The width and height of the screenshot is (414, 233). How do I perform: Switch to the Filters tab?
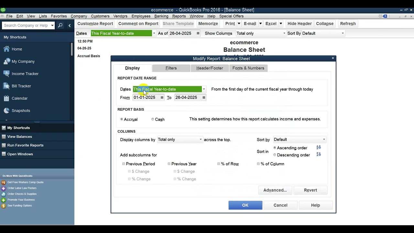[x=171, y=68]
